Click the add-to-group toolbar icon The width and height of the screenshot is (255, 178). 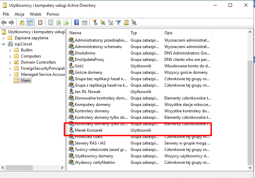134,22
